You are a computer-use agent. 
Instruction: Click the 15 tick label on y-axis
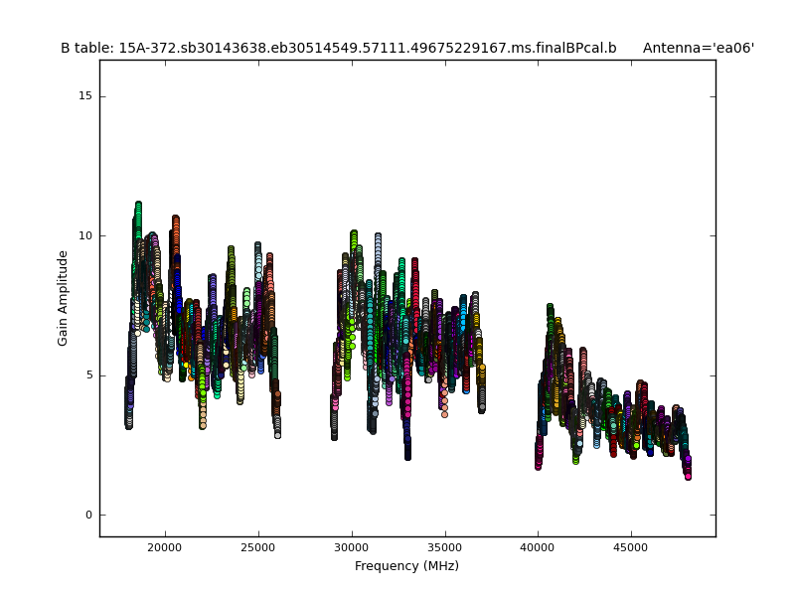(x=84, y=96)
